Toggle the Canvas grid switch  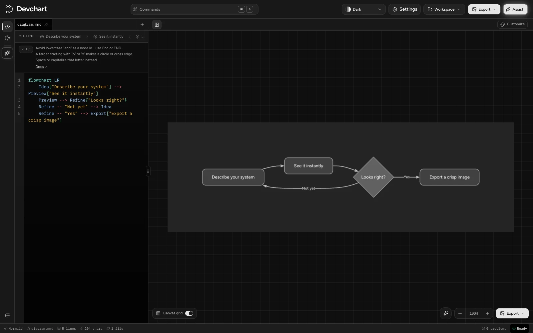189,313
